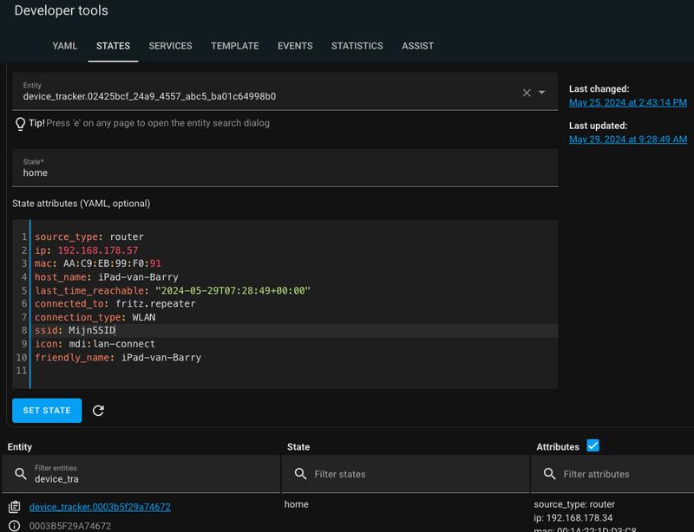The width and height of the screenshot is (694, 532).
Task: Click the refresh icon beside Set State
Action: click(x=98, y=411)
